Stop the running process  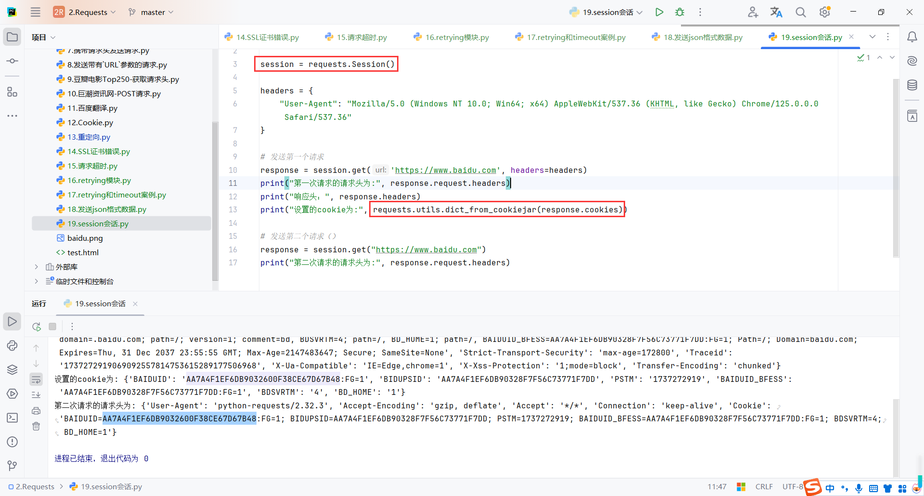[x=52, y=326]
